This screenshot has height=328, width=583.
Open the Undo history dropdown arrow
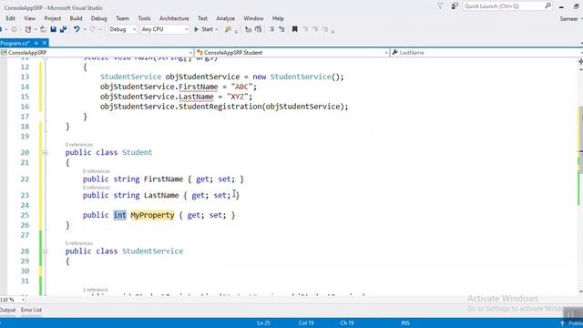85,29
